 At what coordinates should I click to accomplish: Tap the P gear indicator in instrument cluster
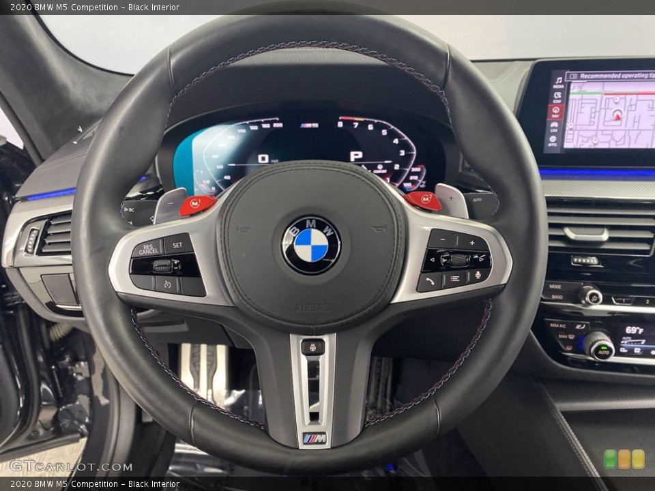tap(355, 157)
